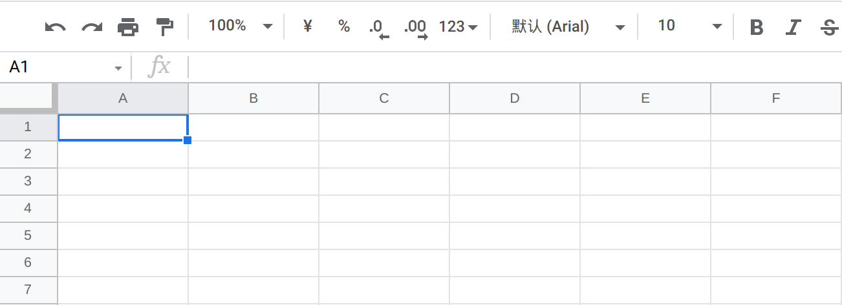Toggle bold formatting
Image resolution: width=842 pixels, height=305 pixels.
click(x=756, y=27)
